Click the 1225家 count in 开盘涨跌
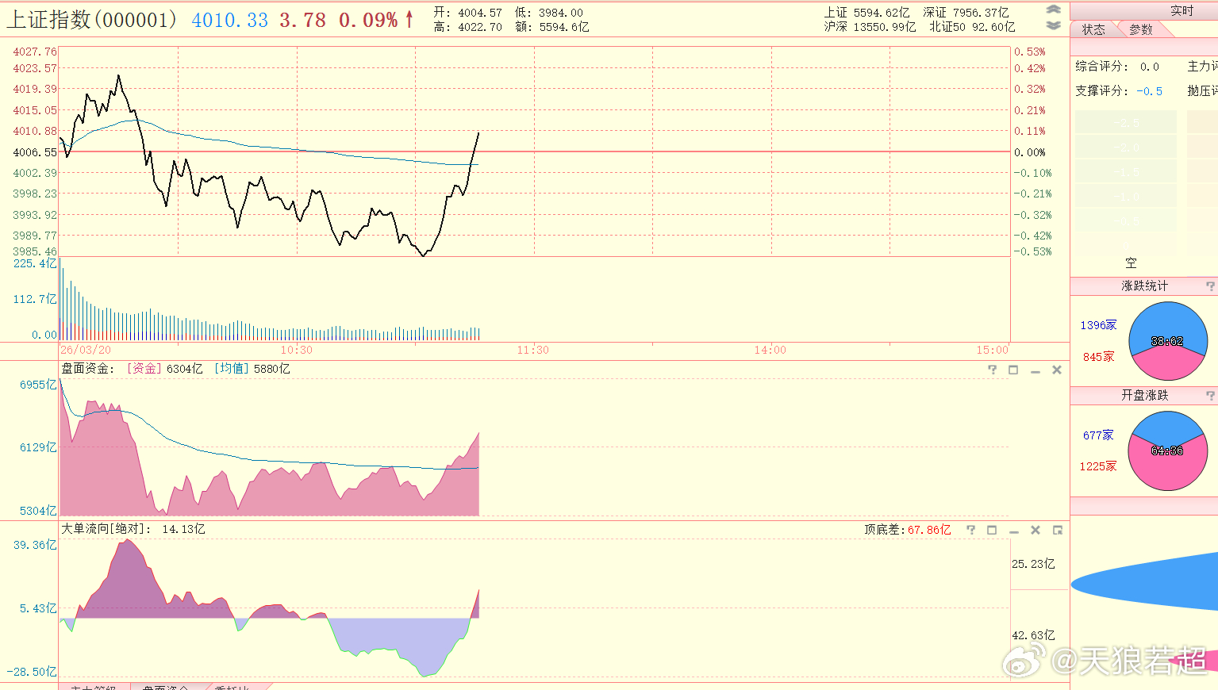 pyautogui.click(x=1098, y=466)
